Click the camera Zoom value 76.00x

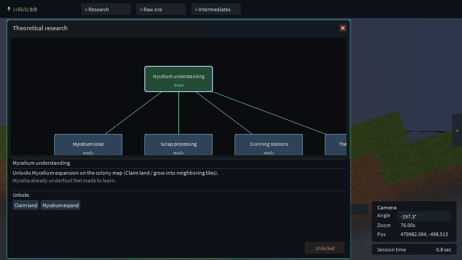408,225
